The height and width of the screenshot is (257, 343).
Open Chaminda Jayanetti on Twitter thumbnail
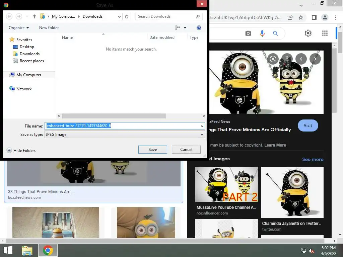point(292,192)
